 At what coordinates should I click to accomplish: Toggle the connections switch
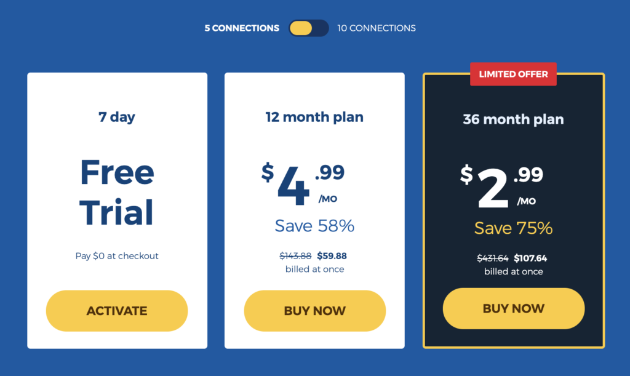point(309,28)
